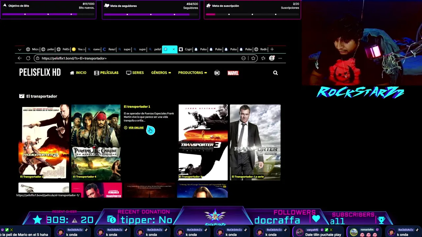Click the romariofm chat avatar
Screen dimensions: 422x237
tap(354, 232)
